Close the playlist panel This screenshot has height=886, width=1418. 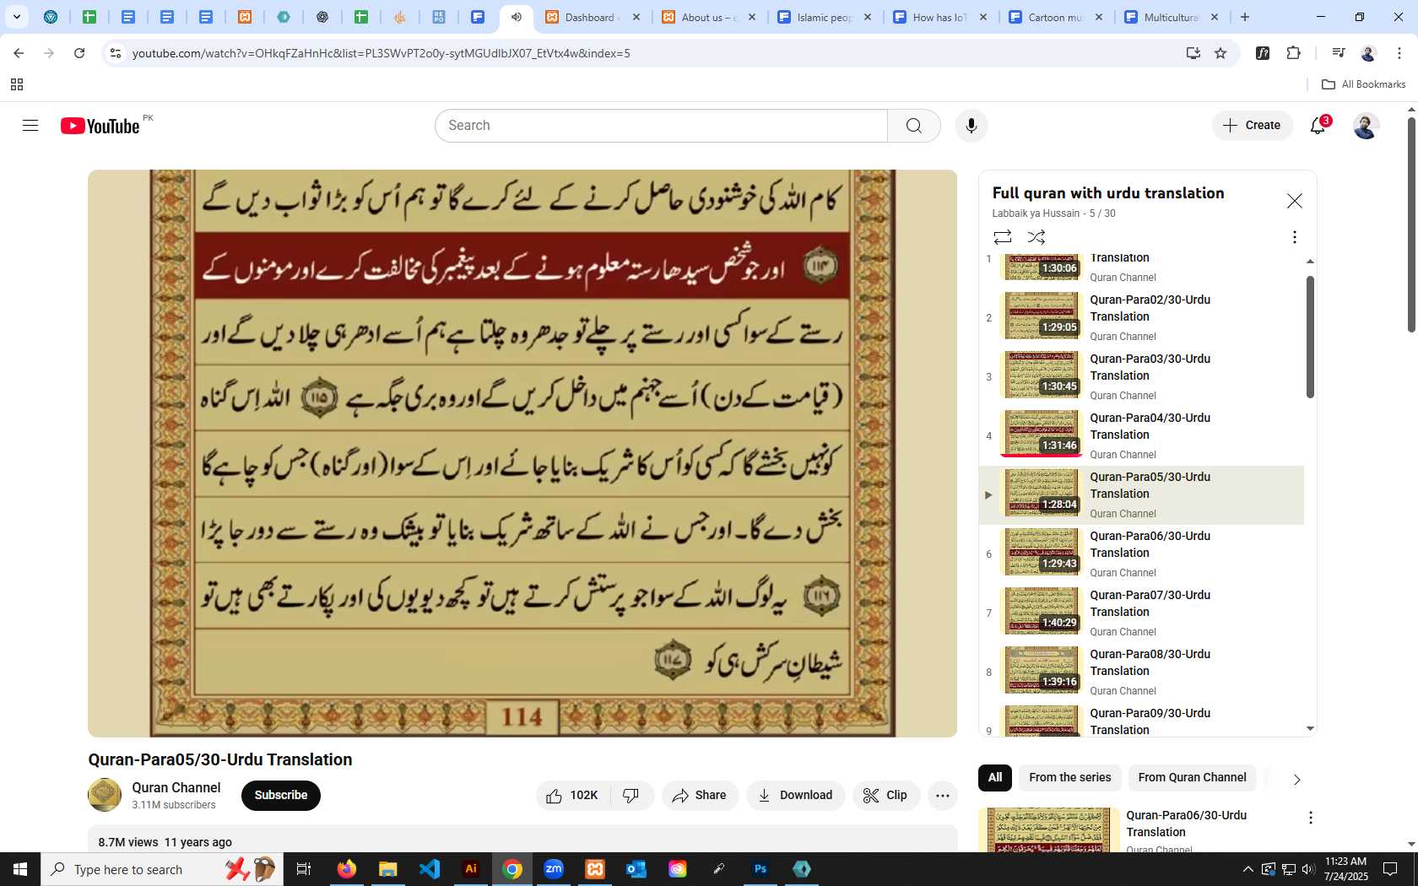click(1294, 201)
